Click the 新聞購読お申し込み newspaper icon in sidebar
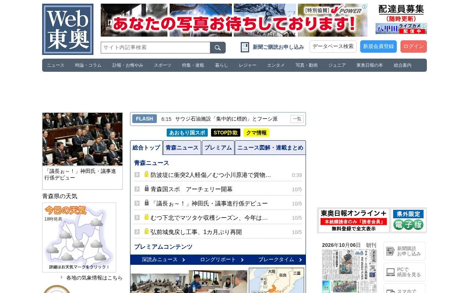 [391, 251]
